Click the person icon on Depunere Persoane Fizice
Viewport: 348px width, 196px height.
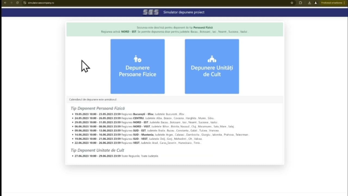tap(137, 59)
